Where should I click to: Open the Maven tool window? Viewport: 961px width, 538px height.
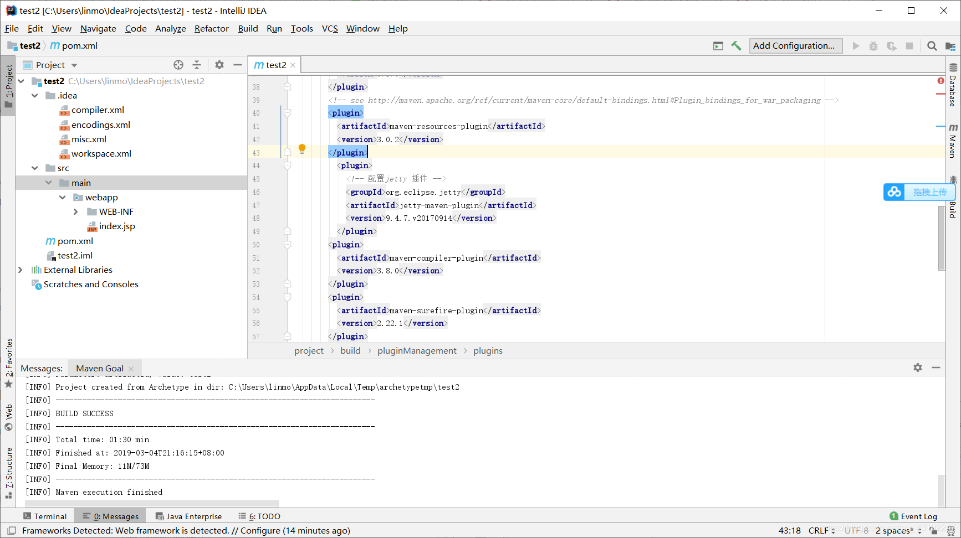click(x=953, y=141)
